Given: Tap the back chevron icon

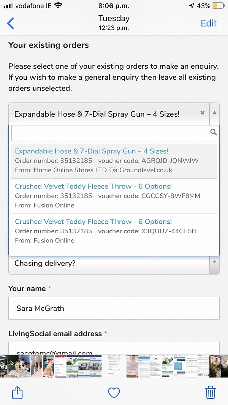Looking at the screenshot, I should [11, 23].
